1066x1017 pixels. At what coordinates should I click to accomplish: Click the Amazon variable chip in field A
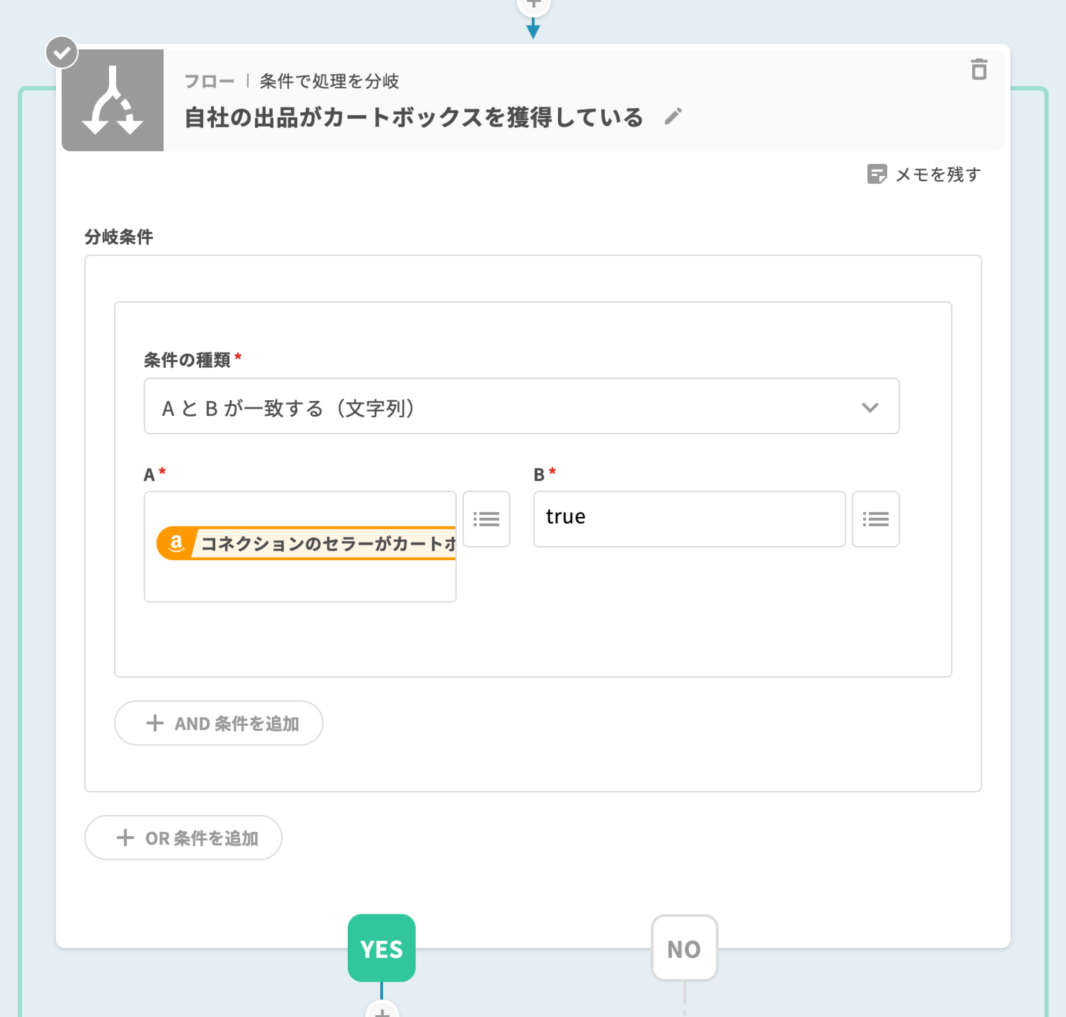306,543
